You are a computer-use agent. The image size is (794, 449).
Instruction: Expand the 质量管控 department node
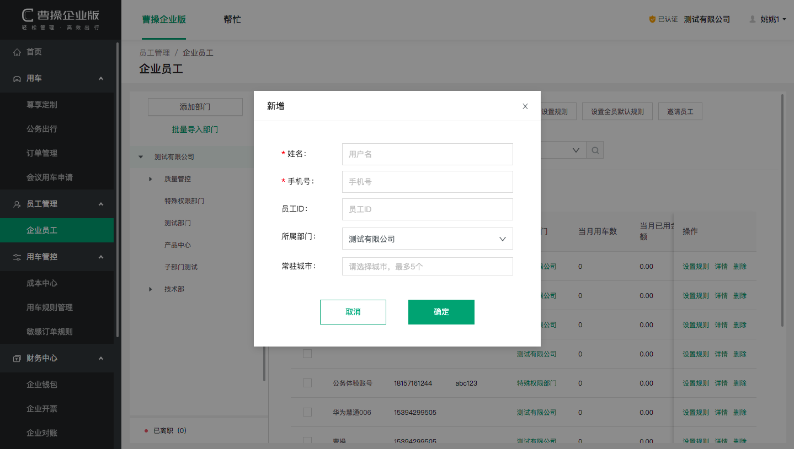pos(151,179)
